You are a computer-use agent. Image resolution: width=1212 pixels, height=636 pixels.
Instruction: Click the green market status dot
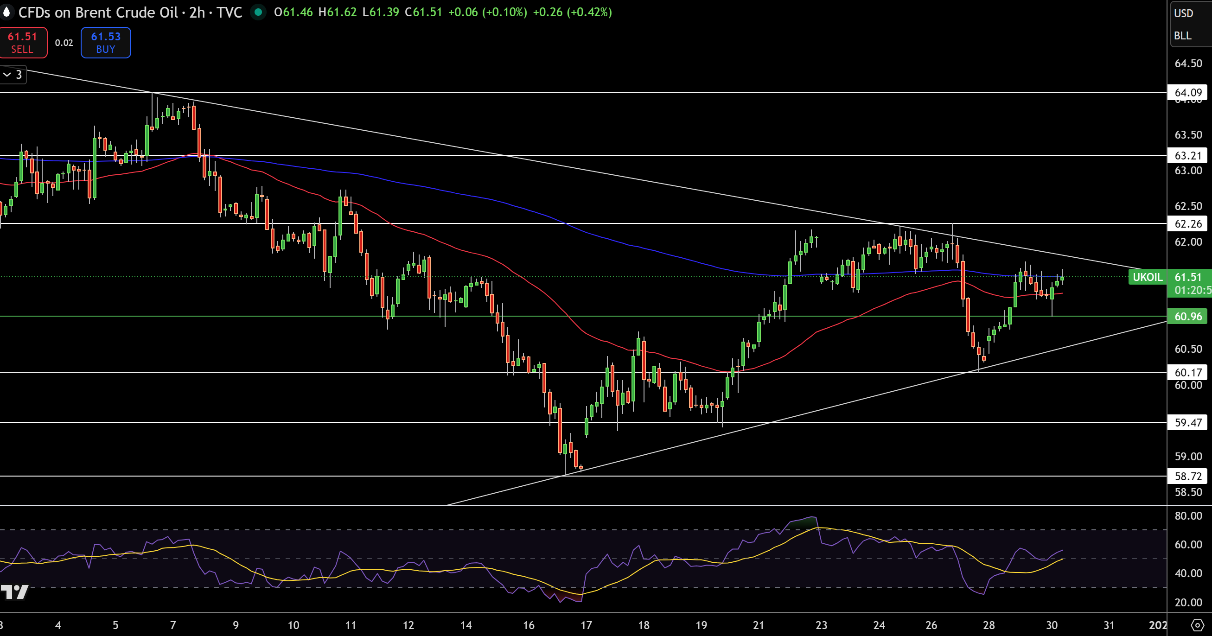[x=258, y=12]
